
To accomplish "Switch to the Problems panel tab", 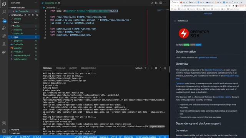I will pos(61,68).
